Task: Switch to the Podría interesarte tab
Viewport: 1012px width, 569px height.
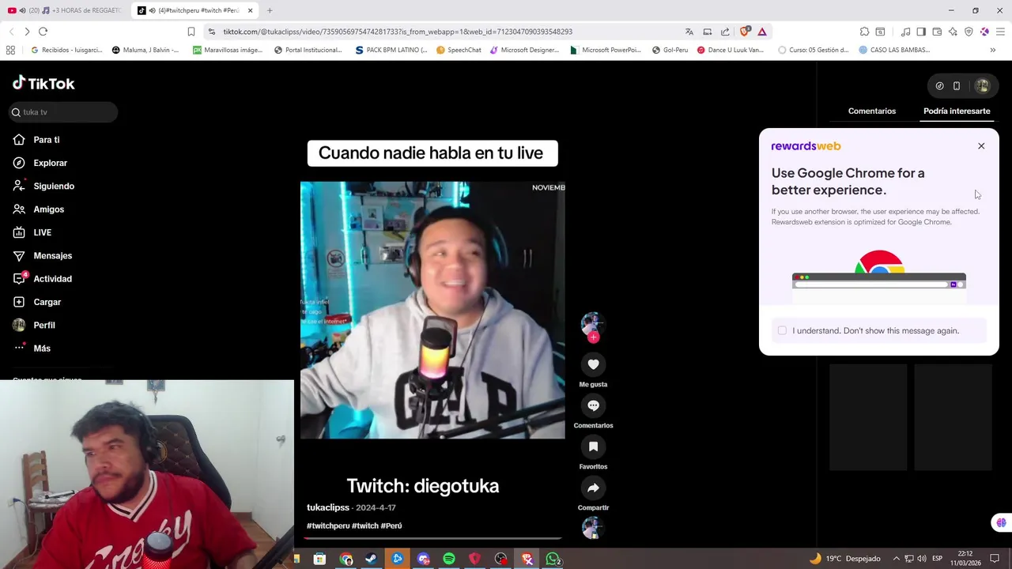Action: pos(957,111)
